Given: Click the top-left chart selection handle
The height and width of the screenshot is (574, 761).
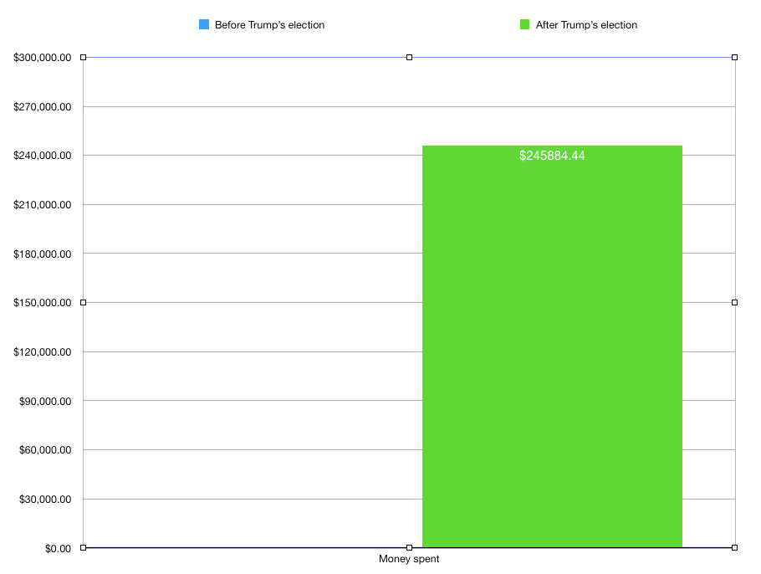Looking at the screenshot, I should (x=83, y=57).
